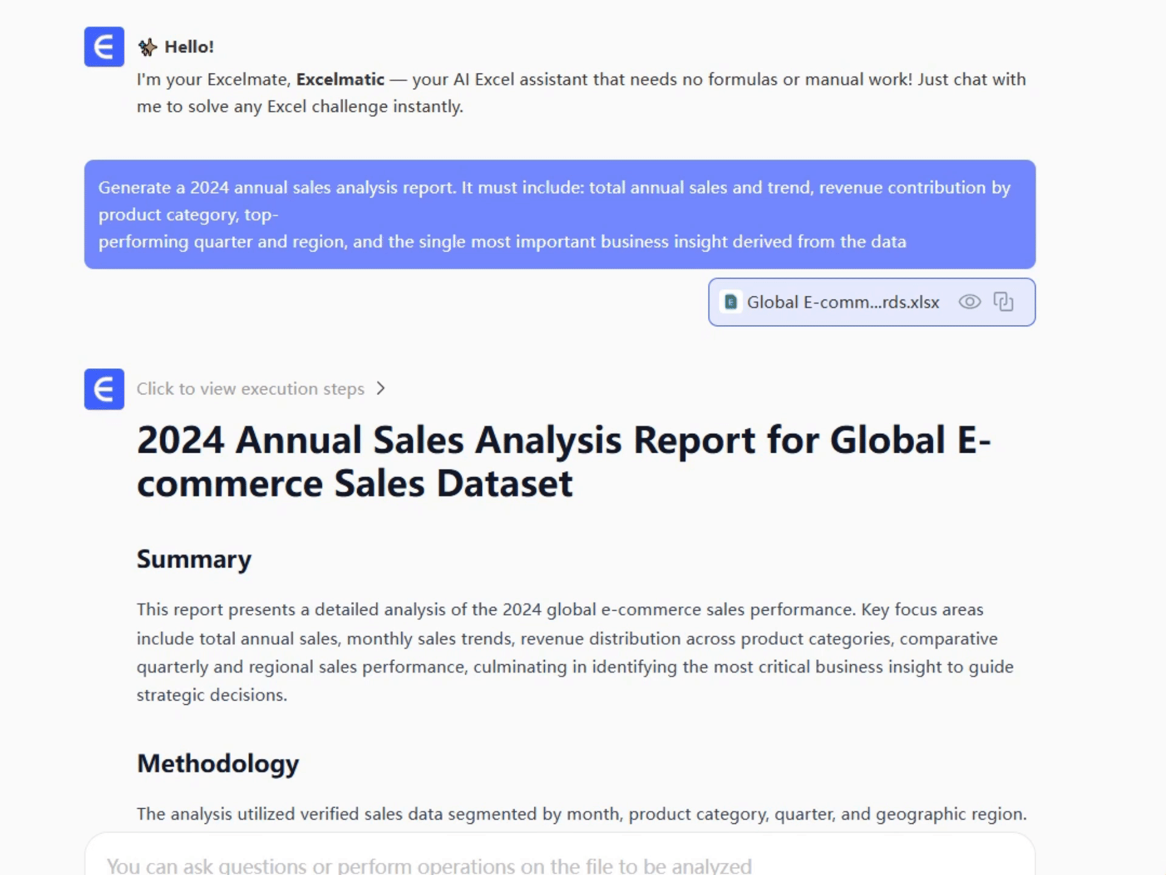Image resolution: width=1166 pixels, height=875 pixels.
Task: Click the bold Excelmatic name in the greeting
Action: pyautogui.click(x=340, y=80)
